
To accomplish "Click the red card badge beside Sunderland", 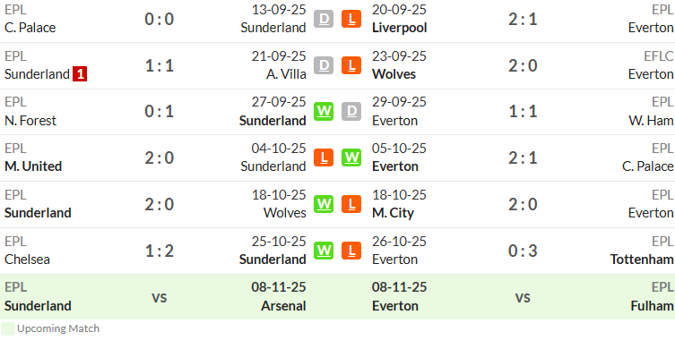I will (80, 74).
